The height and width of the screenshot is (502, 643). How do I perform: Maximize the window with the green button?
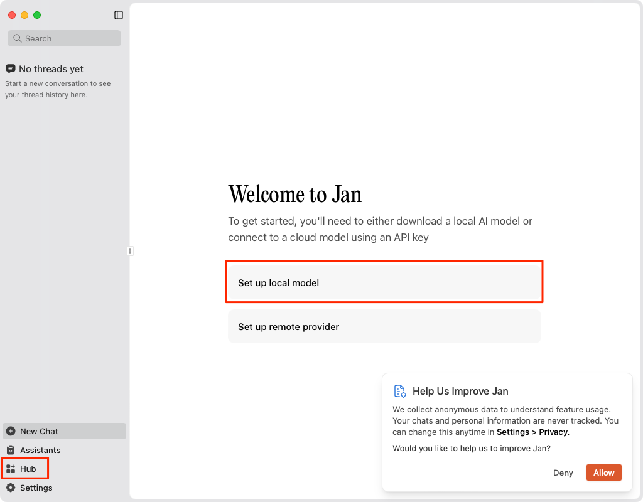37,15
